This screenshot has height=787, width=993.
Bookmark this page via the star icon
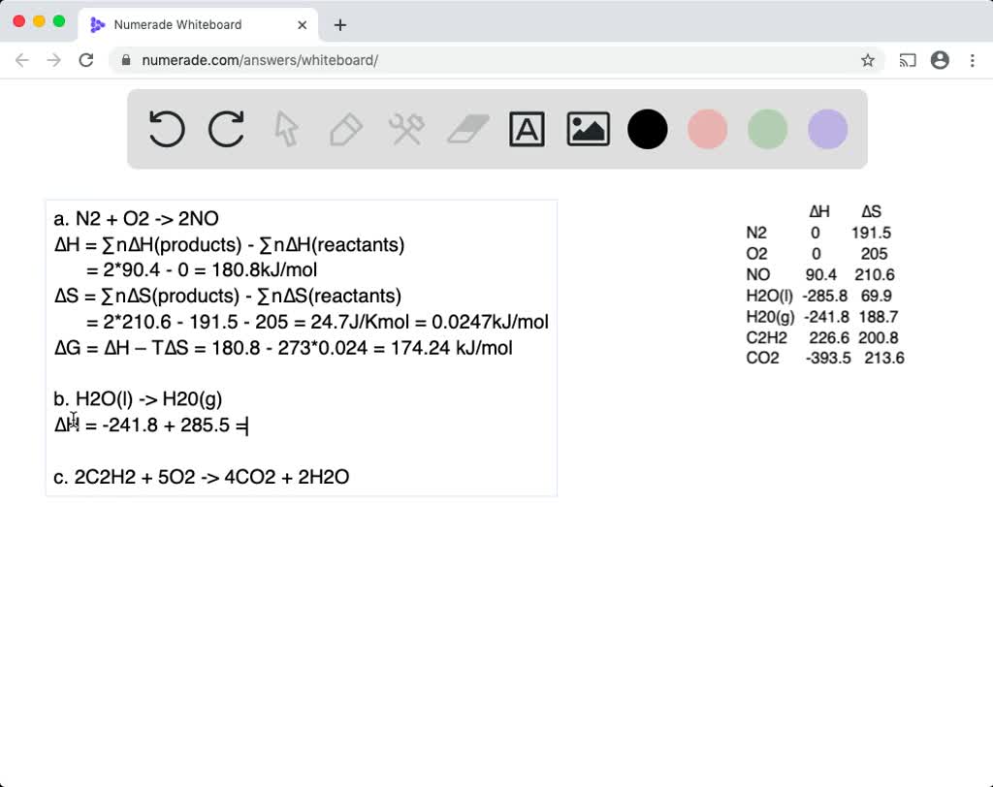[x=868, y=59]
